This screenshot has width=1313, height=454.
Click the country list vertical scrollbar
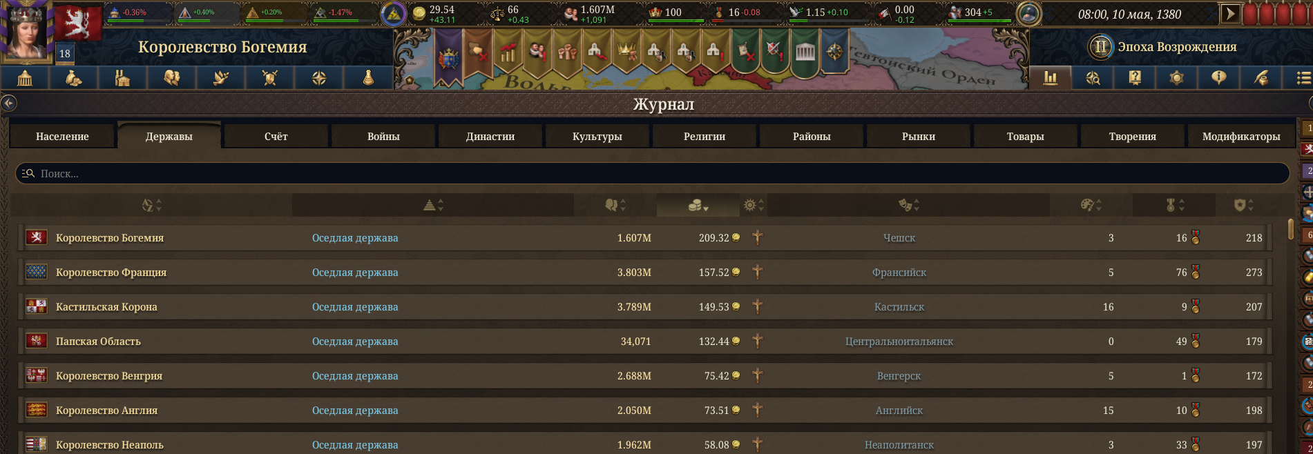pos(1290,229)
